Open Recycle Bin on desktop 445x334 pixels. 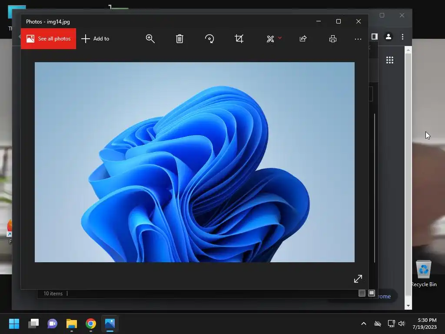(x=423, y=274)
